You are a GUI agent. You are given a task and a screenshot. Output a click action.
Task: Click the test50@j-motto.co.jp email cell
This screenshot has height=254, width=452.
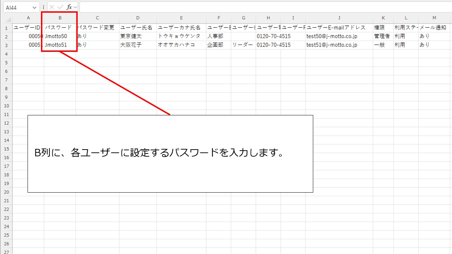[339, 36]
